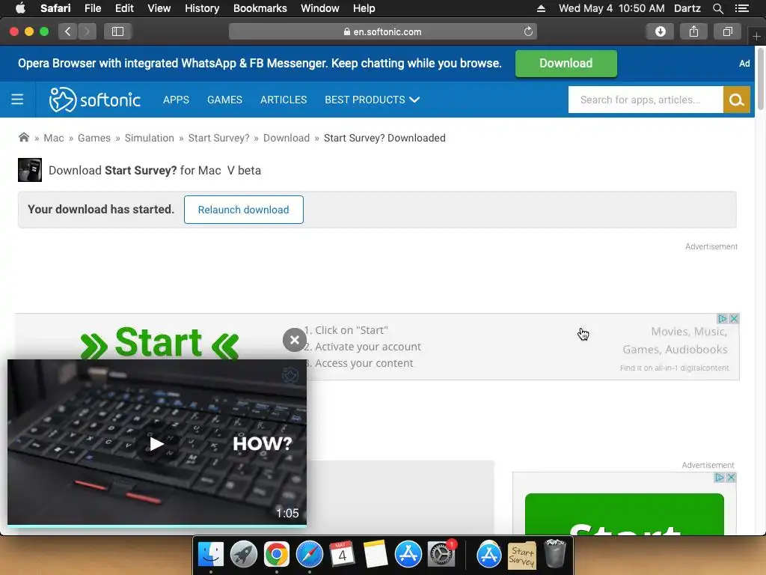Viewport: 766px width, 575px height.
Task: Click the date and time in the menu bar
Action: click(611, 8)
